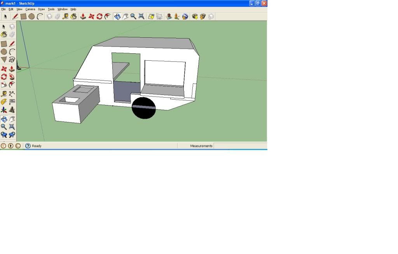This screenshot has height=254, width=398.
Task: Select Orbit tool in left palette
Action: (x=4, y=119)
